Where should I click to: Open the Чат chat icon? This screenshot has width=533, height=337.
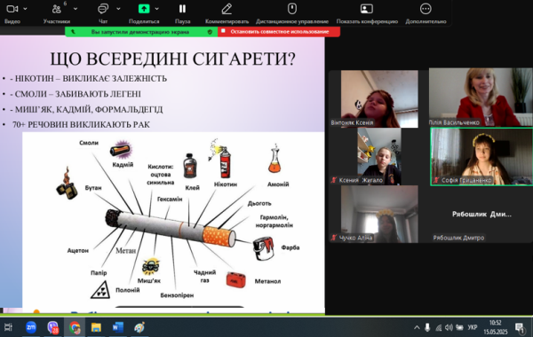pos(103,9)
